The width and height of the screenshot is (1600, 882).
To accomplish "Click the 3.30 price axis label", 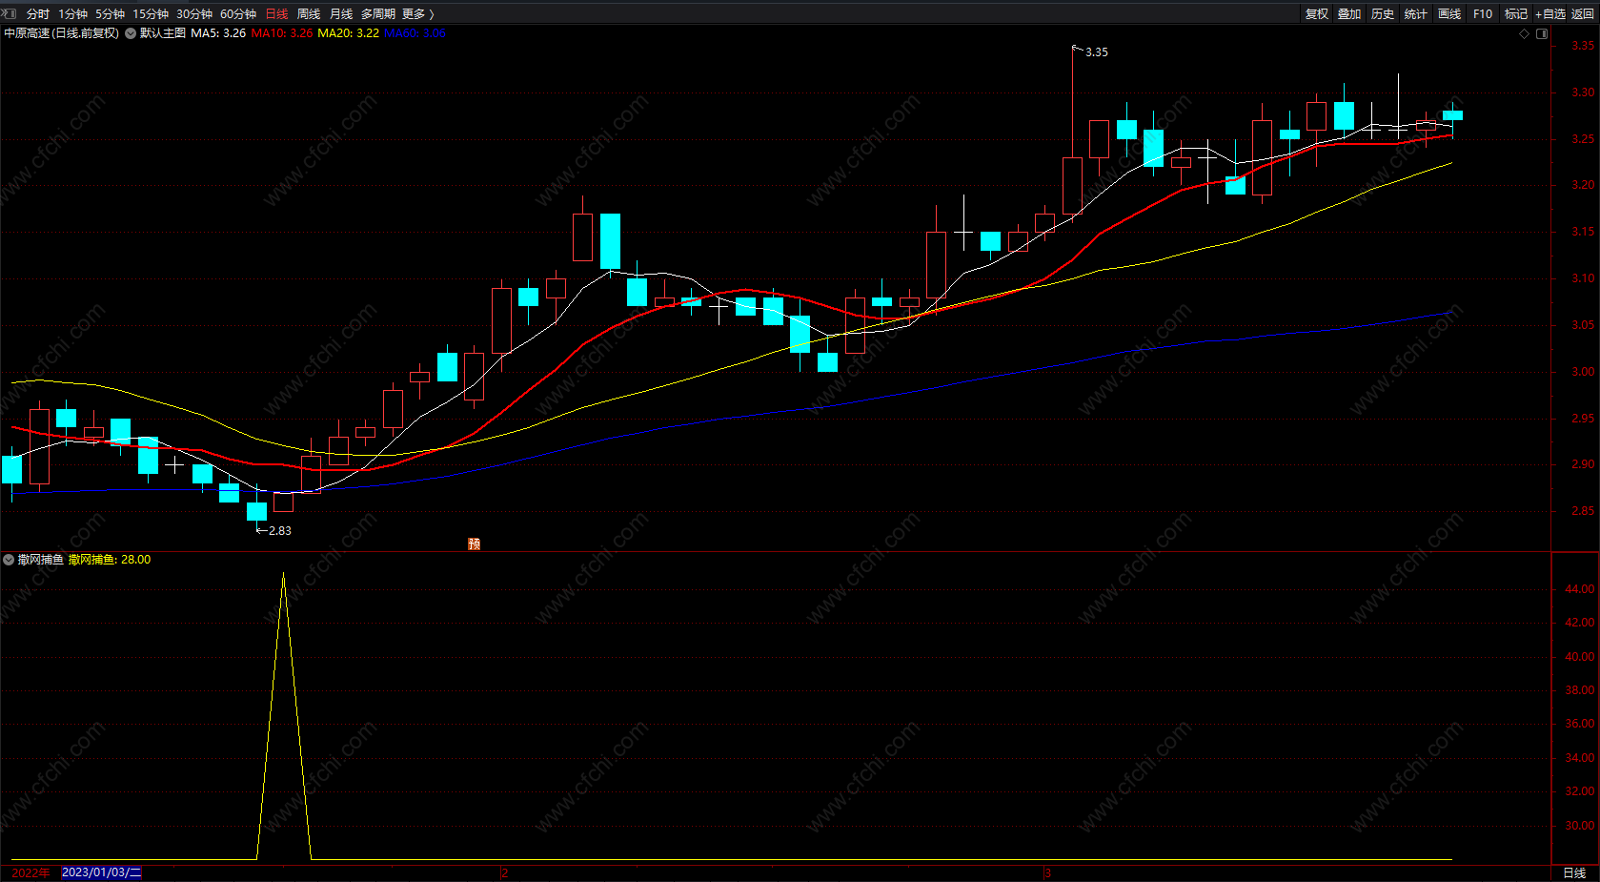I will click(x=1583, y=92).
